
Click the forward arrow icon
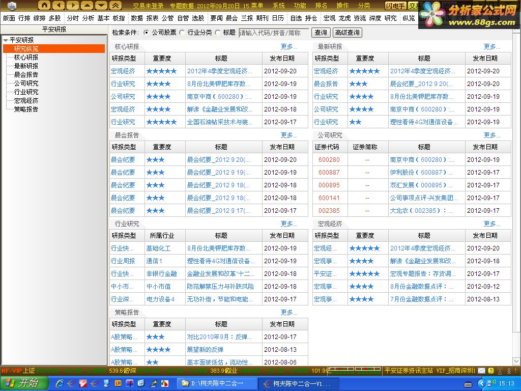click(x=73, y=5)
